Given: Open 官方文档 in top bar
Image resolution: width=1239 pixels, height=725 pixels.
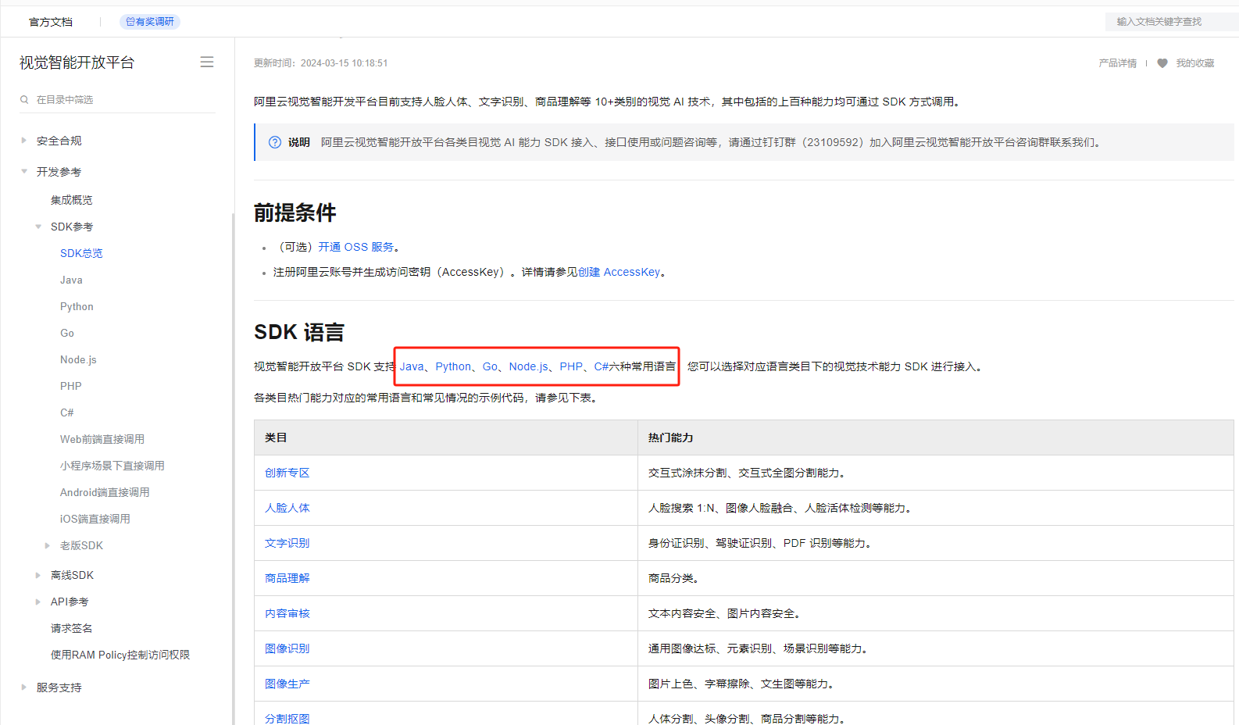Looking at the screenshot, I should [51, 22].
